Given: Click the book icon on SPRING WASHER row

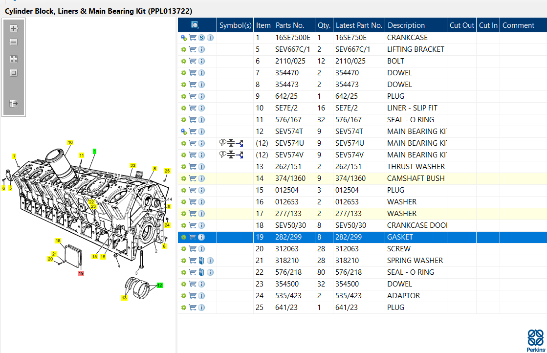Looking at the screenshot, I should click(201, 261).
